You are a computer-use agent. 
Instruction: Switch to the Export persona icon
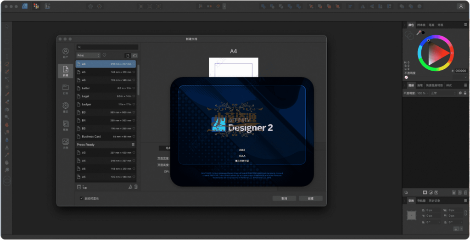[x=47, y=6]
